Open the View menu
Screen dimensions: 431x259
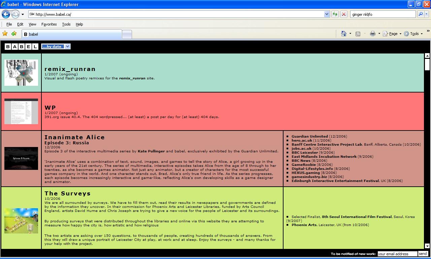point(32,24)
